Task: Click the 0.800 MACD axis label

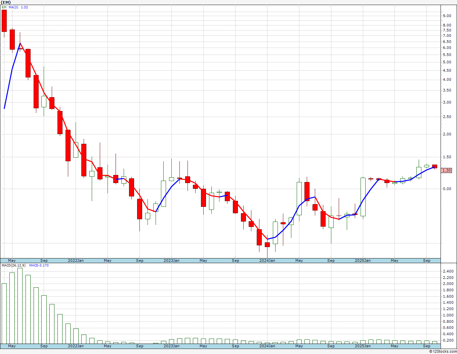Action: 448,321
